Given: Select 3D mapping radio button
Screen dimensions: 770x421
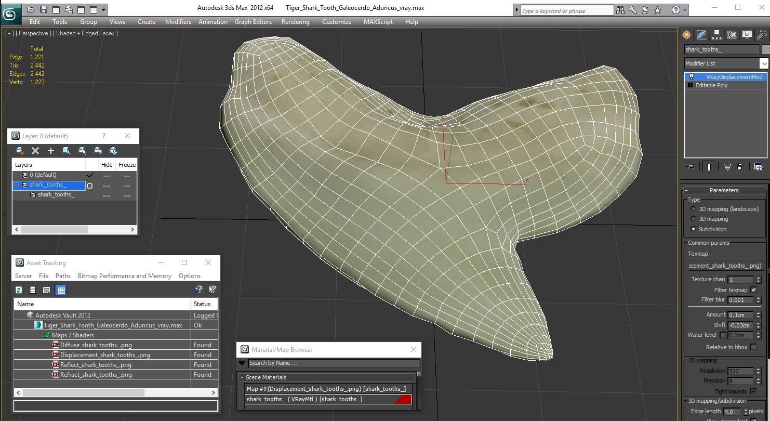Looking at the screenshot, I should click(693, 219).
